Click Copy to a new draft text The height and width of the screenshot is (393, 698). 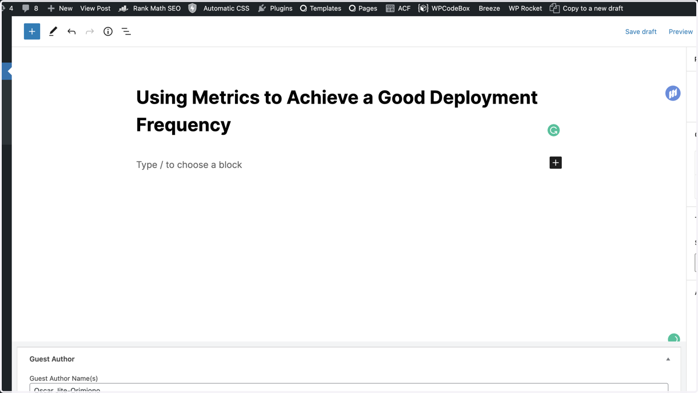coord(593,8)
